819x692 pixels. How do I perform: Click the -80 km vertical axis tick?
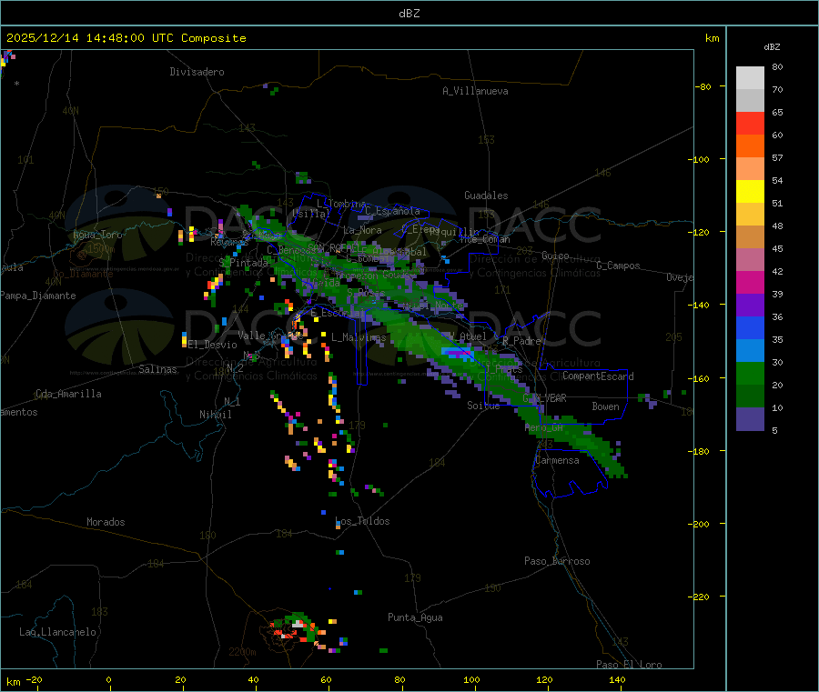tap(703, 86)
